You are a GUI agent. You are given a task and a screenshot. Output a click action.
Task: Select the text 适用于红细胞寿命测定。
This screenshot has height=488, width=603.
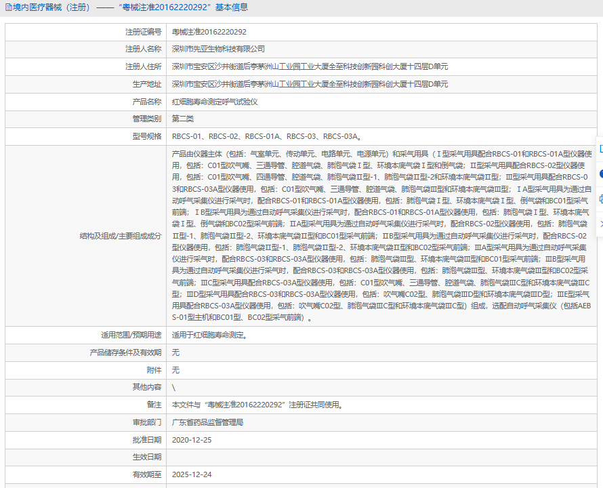(210, 335)
